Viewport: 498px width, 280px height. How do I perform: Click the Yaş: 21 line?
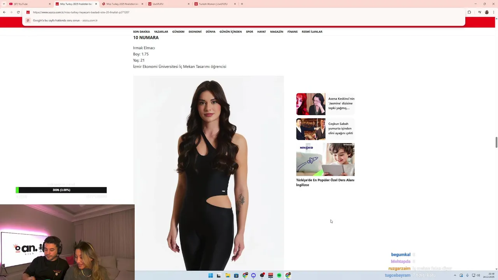coord(139,60)
